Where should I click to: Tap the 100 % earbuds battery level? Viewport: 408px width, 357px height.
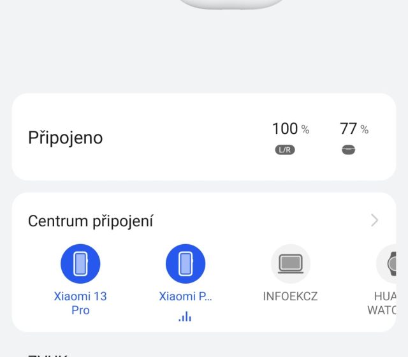290,129
